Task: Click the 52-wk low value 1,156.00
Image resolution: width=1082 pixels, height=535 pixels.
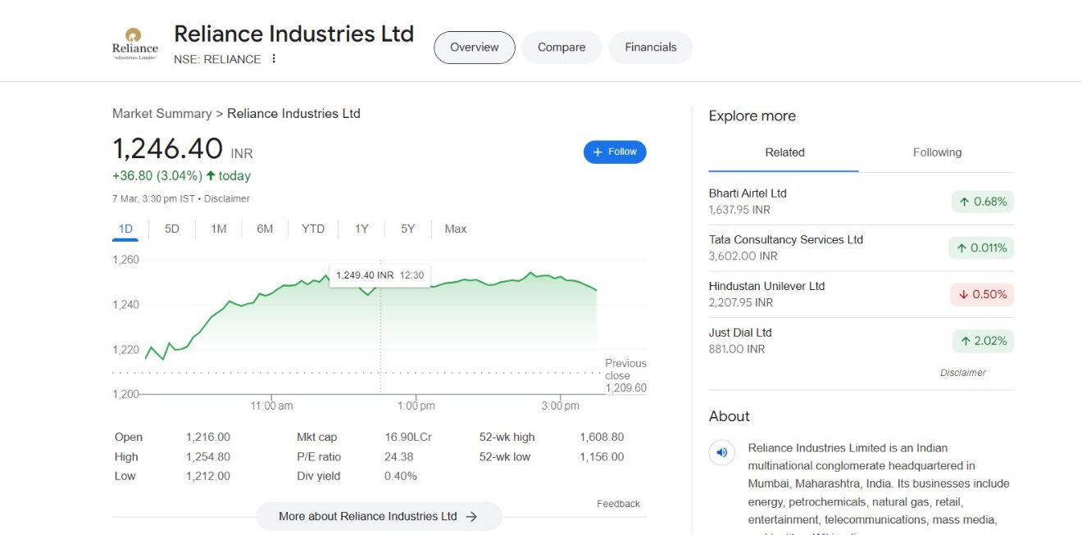Action: coord(602,457)
